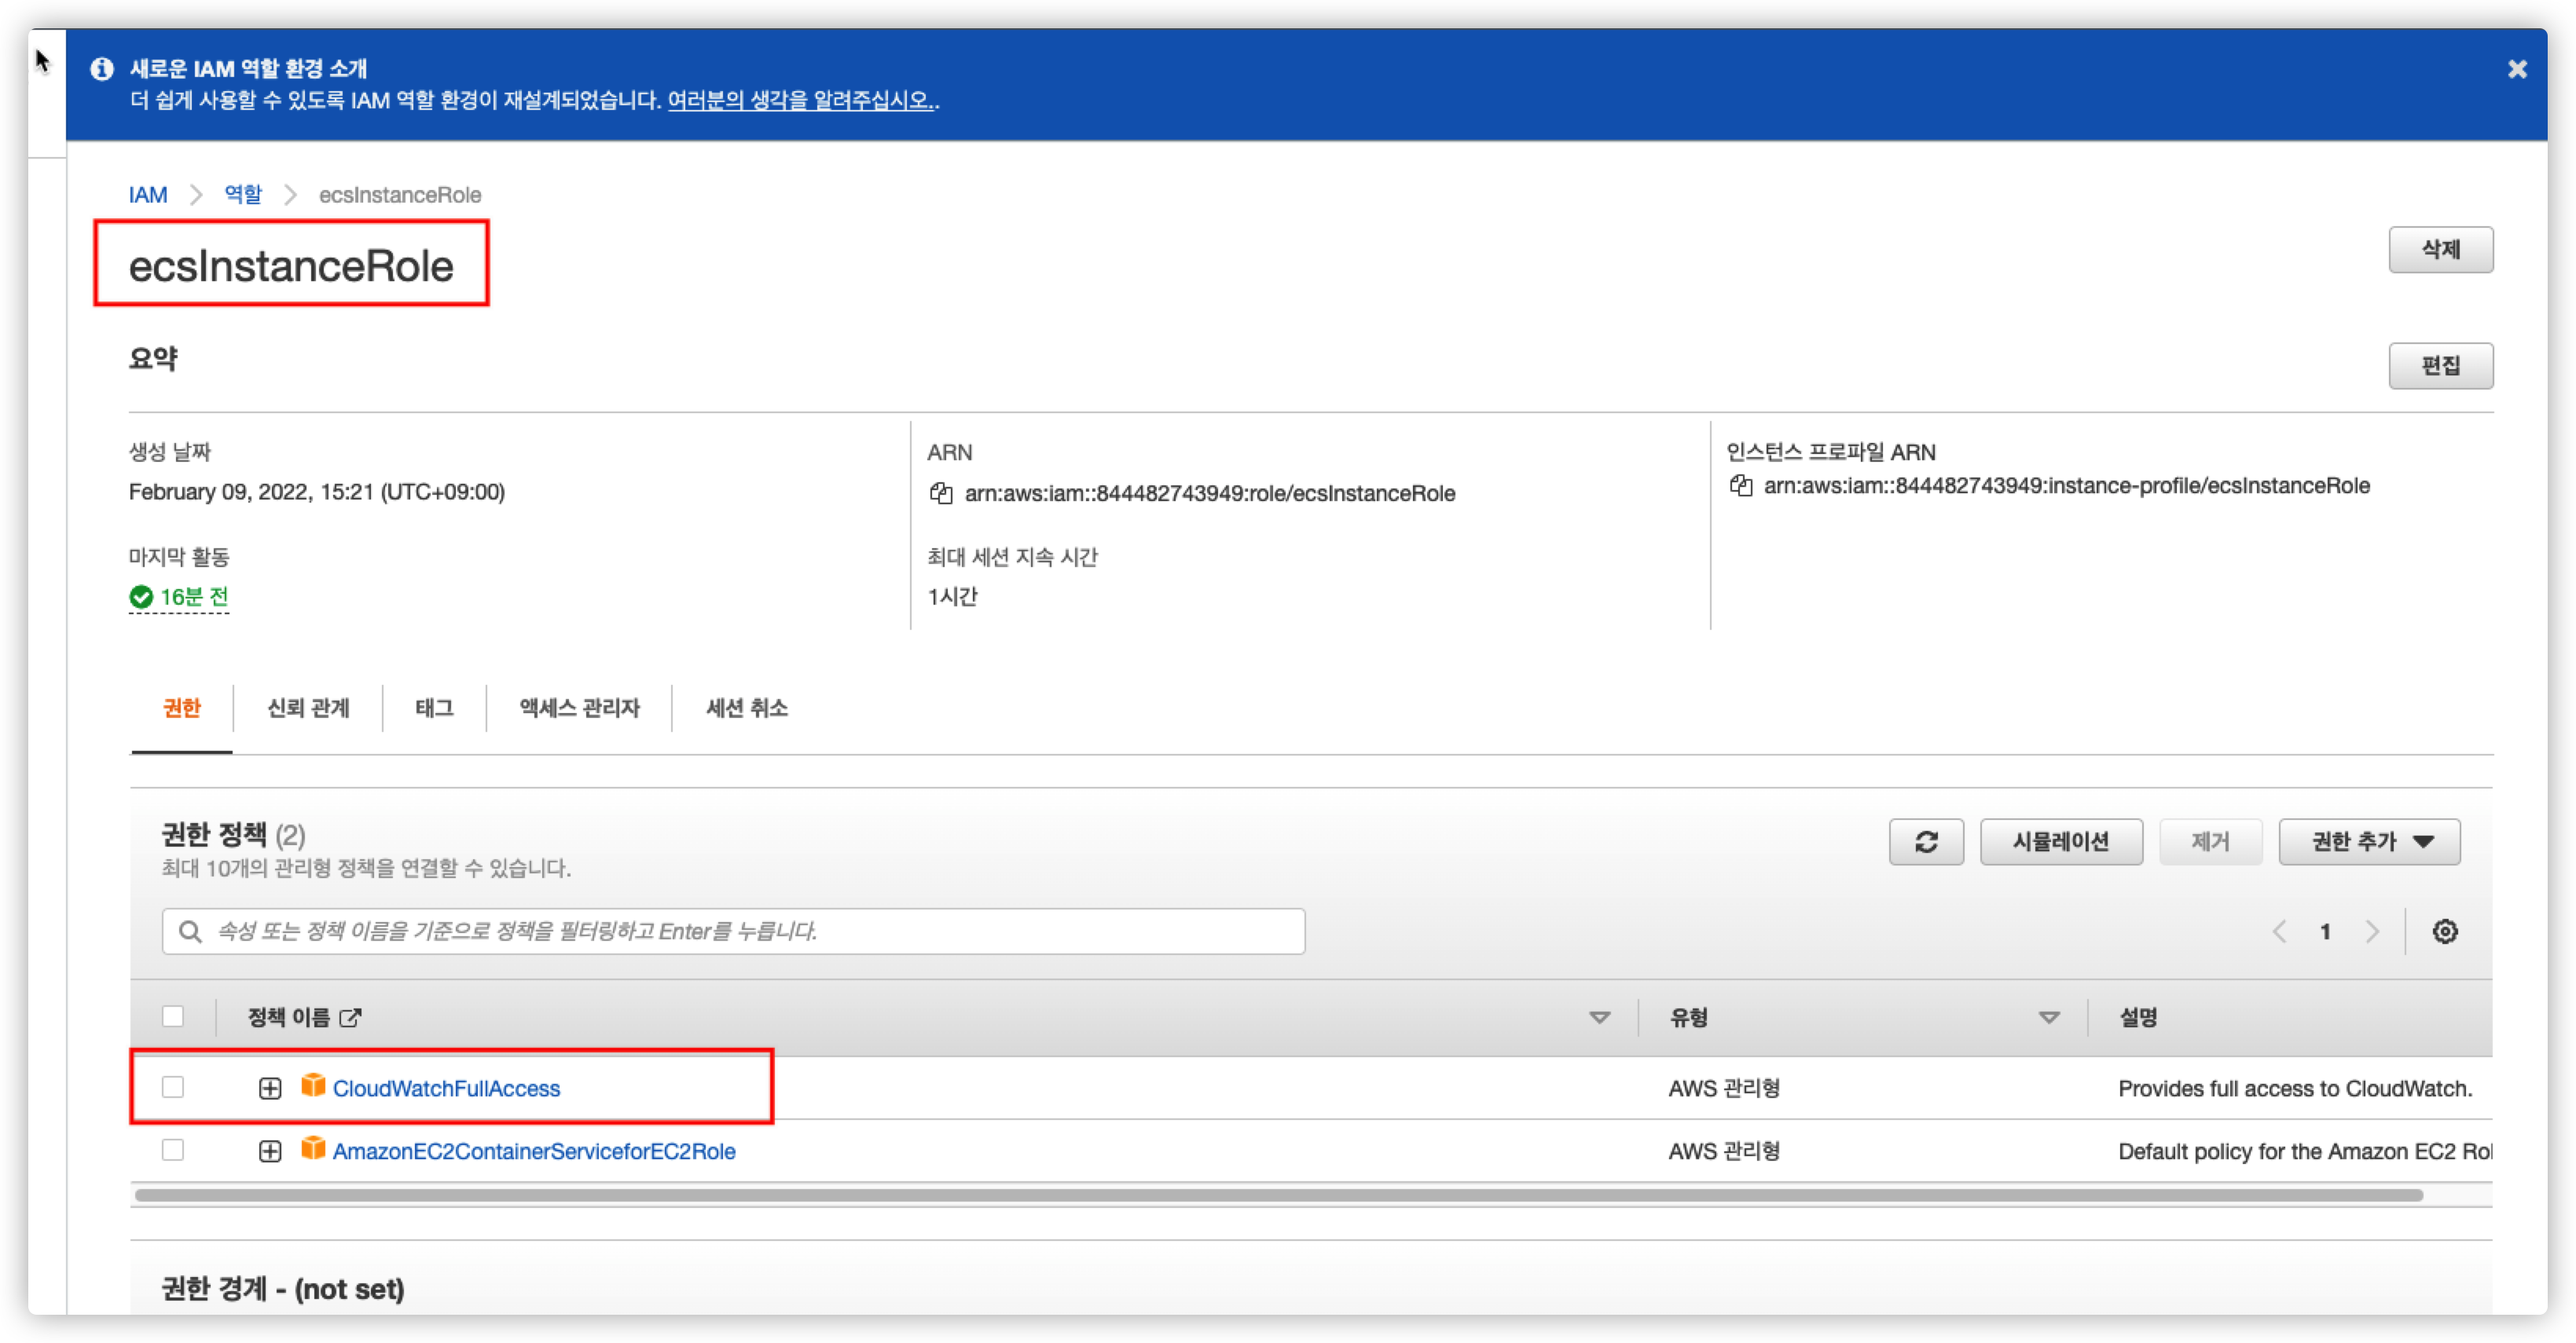Image resolution: width=2576 pixels, height=1343 pixels.
Task: Switch to the 신뢰 관계 tab
Action: click(x=308, y=708)
